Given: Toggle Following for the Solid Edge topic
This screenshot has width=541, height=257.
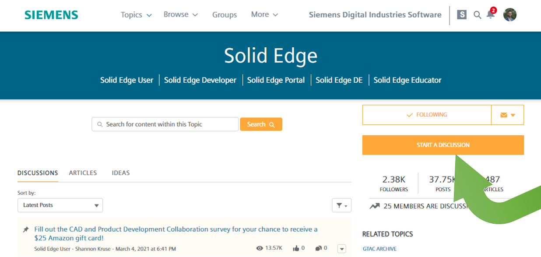Looking at the screenshot, I should pyautogui.click(x=427, y=114).
